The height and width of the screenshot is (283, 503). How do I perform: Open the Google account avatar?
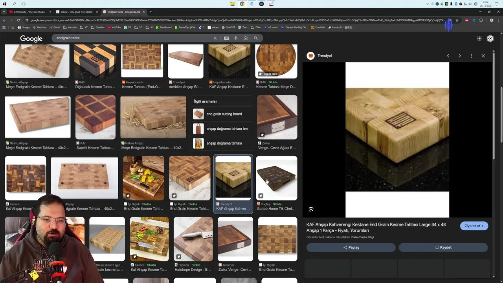pyautogui.click(x=490, y=39)
